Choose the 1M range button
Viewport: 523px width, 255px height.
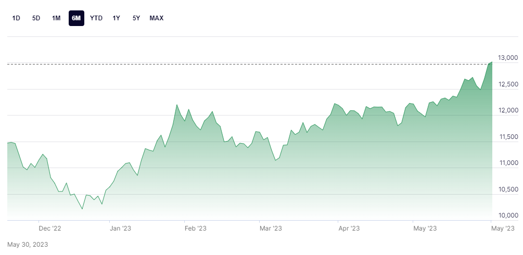[x=56, y=18]
